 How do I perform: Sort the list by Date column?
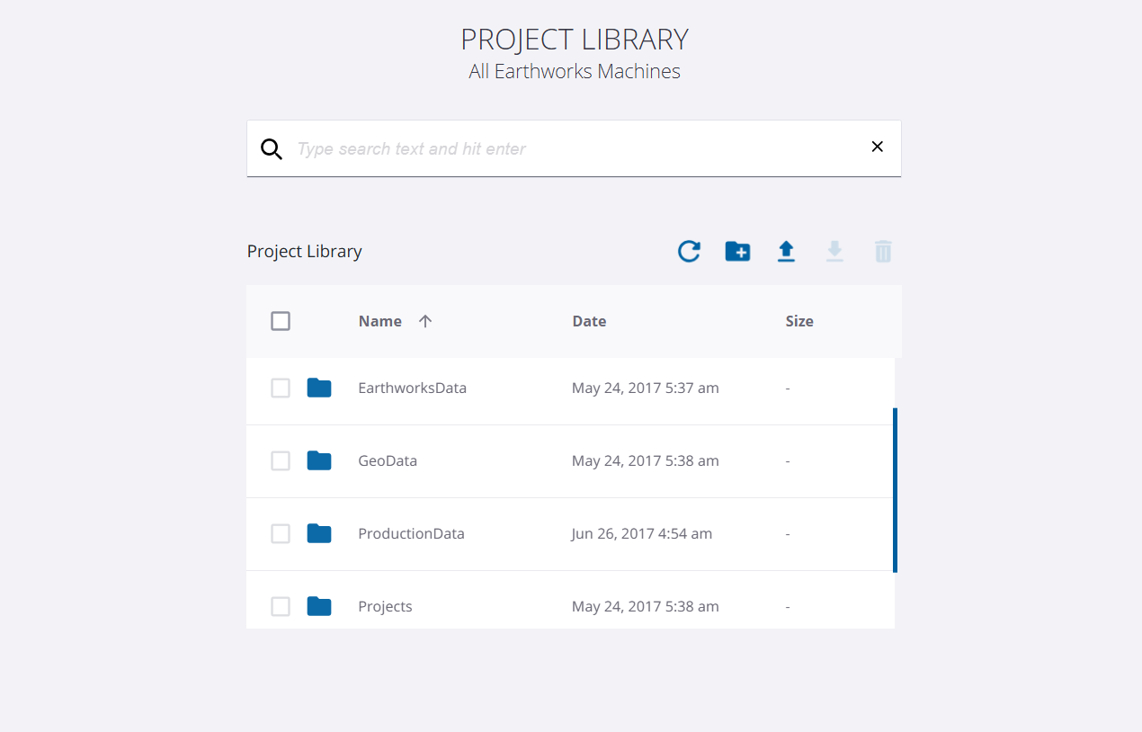(589, 321)
